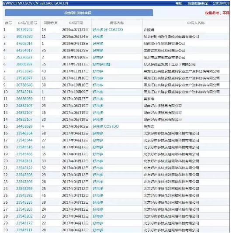Click the 申请/注册号 column header
This screenshot has width=236, height=233.
coord(28,23)
